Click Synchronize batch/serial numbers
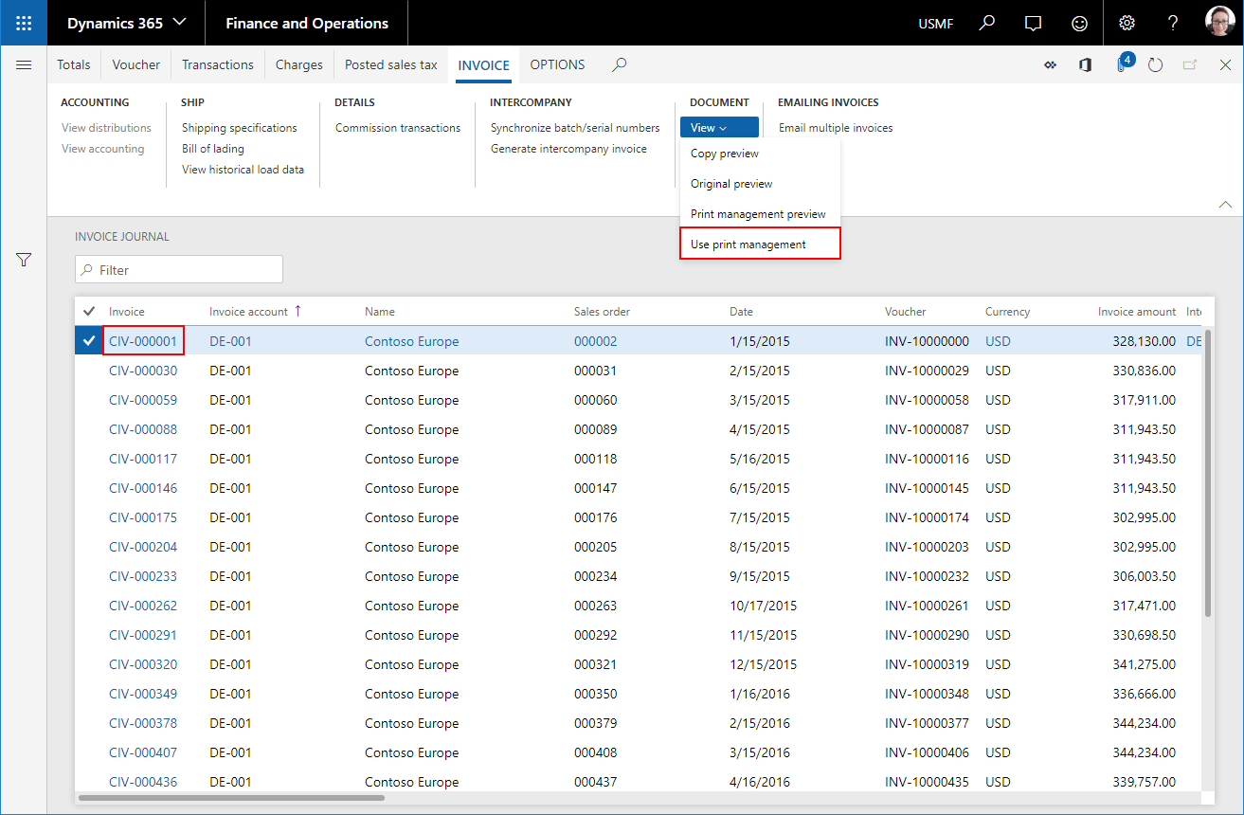This screenshot has width=1244, height=815. (x=575, y=128)
